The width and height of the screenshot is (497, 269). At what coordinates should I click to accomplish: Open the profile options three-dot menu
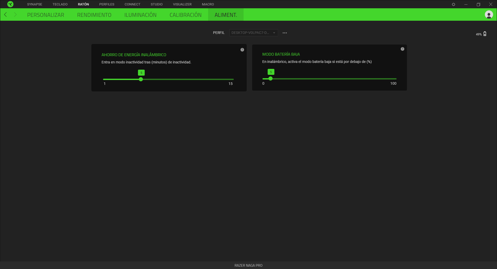285,33
